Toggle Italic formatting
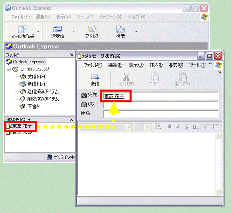231x213 pixels. [x=178, y=126]
